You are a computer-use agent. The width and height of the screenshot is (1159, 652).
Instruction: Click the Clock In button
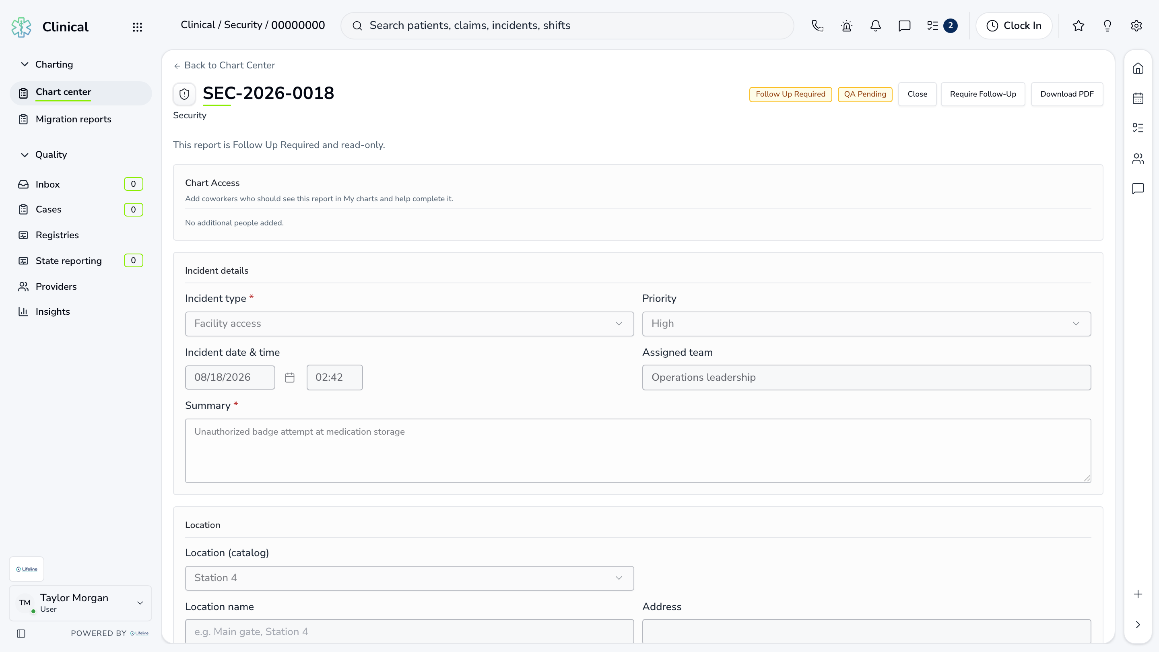[1014, 26]
